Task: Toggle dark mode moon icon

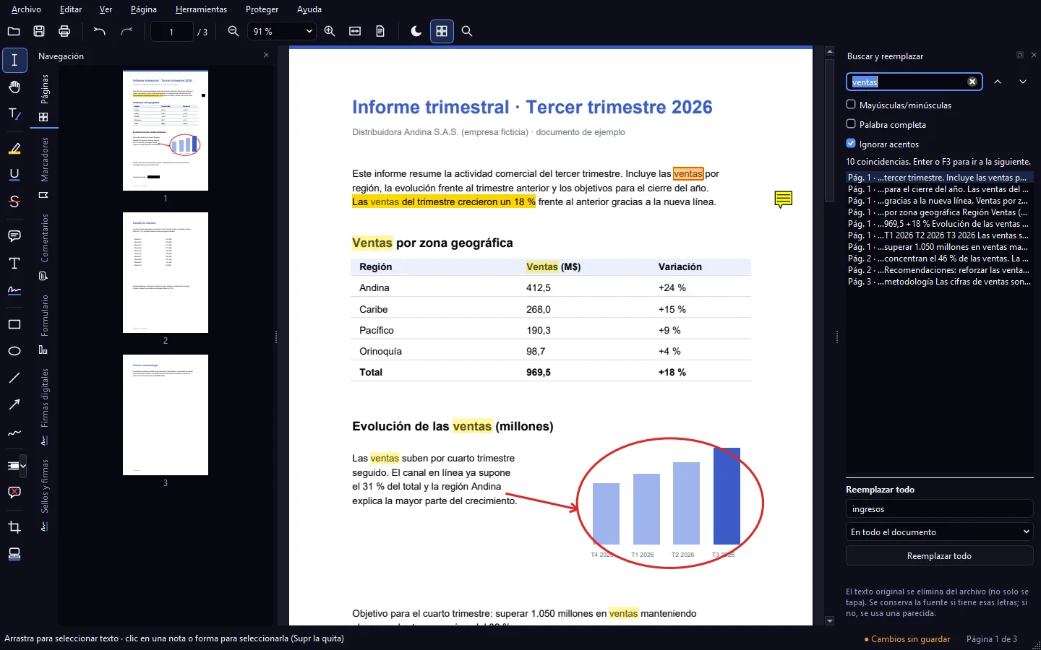Action: (x=416, y=31)
